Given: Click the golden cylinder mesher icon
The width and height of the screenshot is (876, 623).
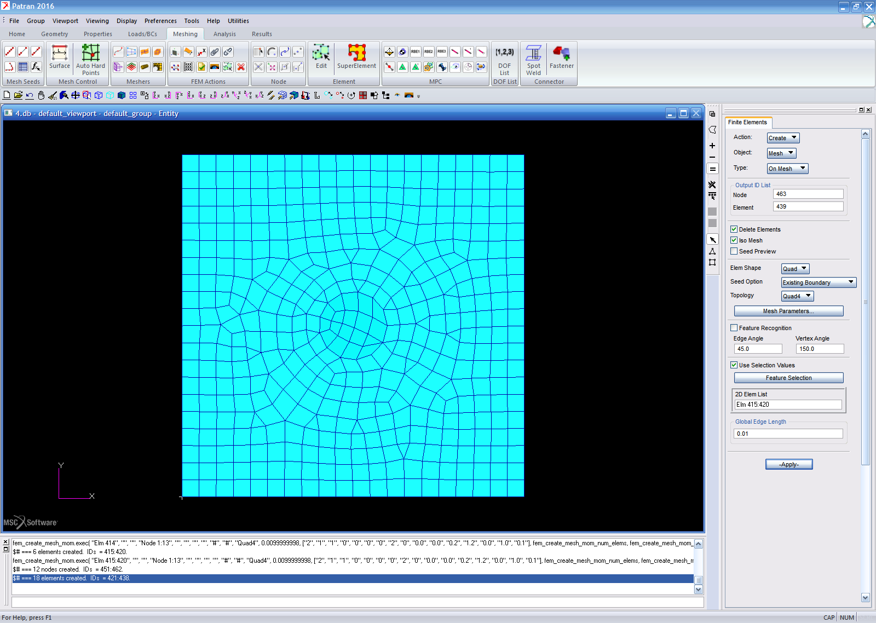Looking at the screenshot, I should (x=145, y=67).
